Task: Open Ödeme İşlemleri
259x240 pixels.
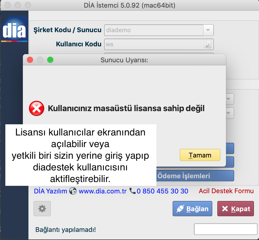Action: coord(194,176)
